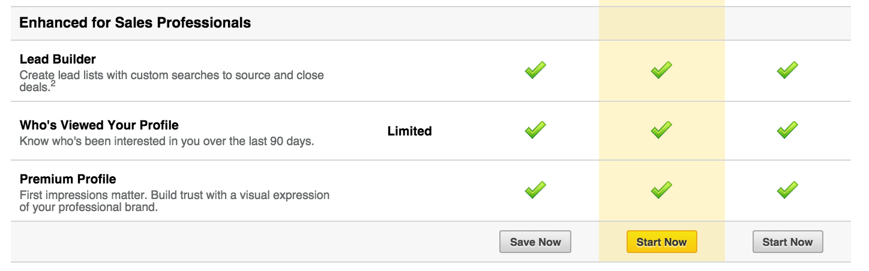Screen dimensions: 869x271
Task: Click Who's Viewed Your Profile checkmark, last column
Action: [787, 130]
